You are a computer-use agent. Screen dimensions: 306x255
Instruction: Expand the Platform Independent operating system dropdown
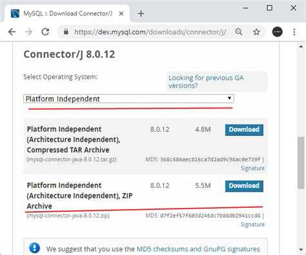pyautogui.click(x=128, y=99)
